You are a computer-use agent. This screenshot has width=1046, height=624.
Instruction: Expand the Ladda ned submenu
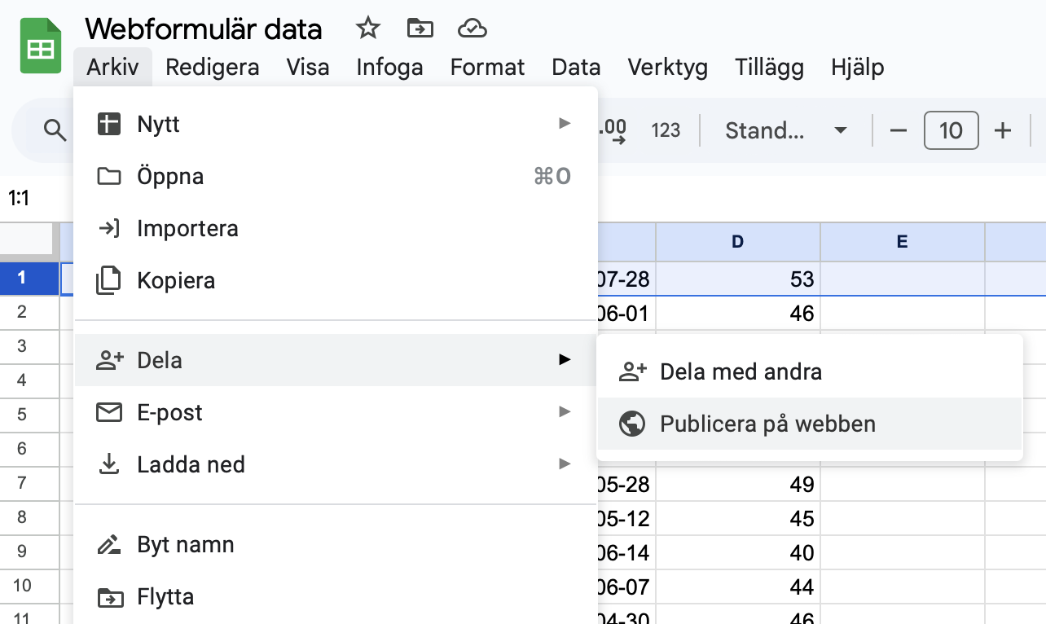click(x=336, y=464)
